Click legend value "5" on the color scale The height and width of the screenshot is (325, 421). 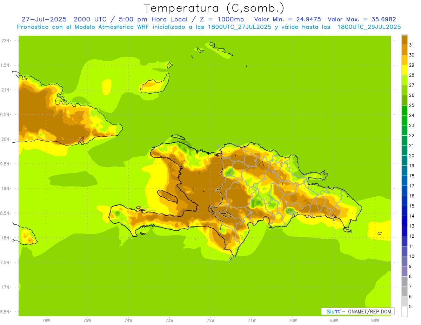click(x=410, y=306)
